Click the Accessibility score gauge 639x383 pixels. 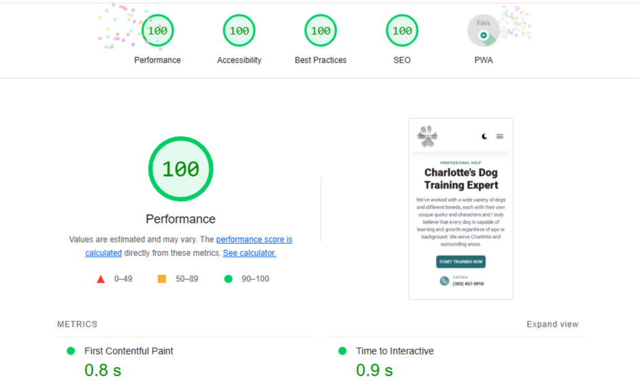pyautogui.click(x=239, y=31)
